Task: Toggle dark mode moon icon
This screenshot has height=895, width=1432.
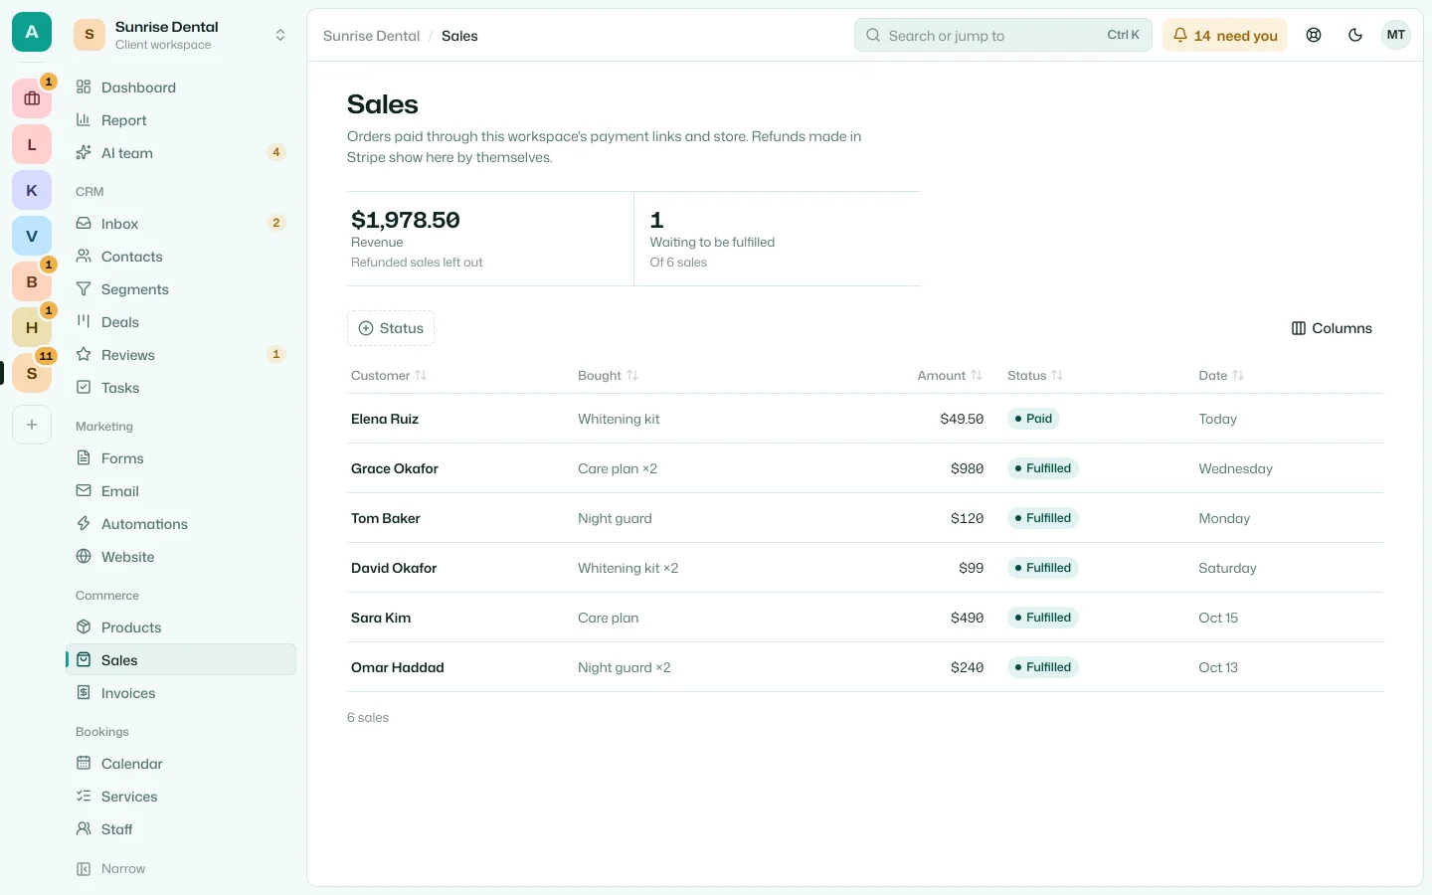Action: coord(1355,35)
